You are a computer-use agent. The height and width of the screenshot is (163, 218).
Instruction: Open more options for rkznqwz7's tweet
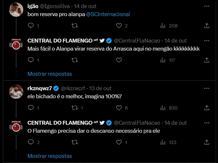click(206, 88)
